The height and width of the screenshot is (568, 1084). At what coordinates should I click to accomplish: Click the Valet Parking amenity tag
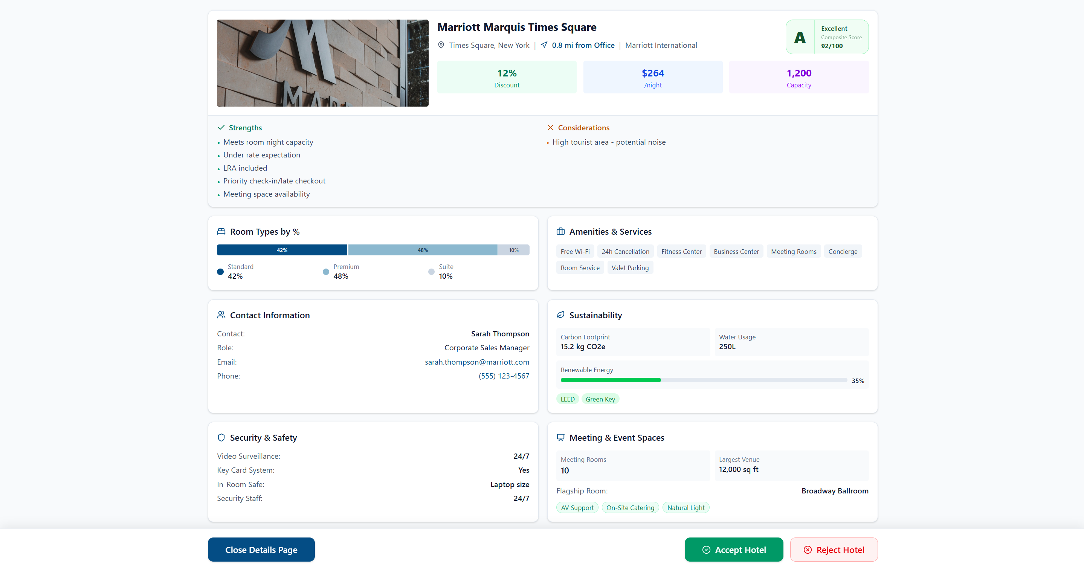[x=630, y=267]
